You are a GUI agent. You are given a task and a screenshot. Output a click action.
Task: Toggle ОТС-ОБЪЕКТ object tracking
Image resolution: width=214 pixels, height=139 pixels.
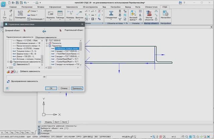click(57, 137)
